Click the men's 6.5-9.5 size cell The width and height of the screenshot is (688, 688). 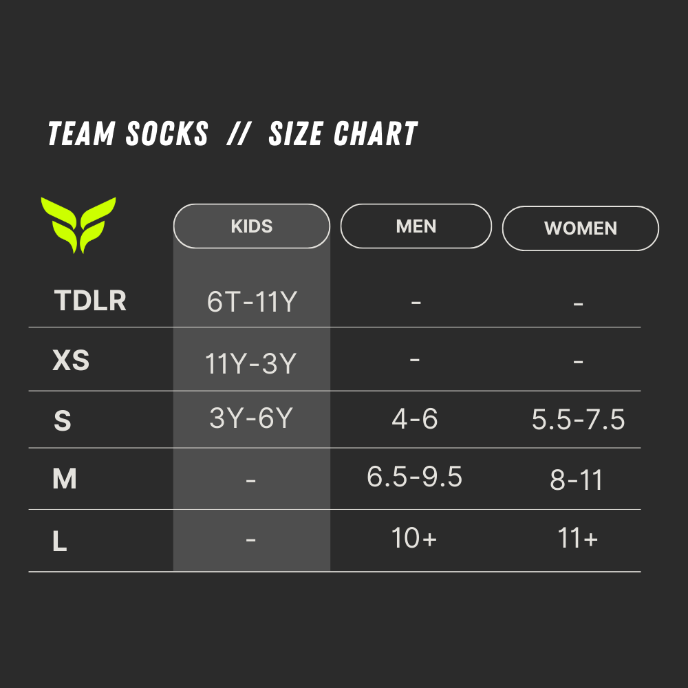click(415, 476)
